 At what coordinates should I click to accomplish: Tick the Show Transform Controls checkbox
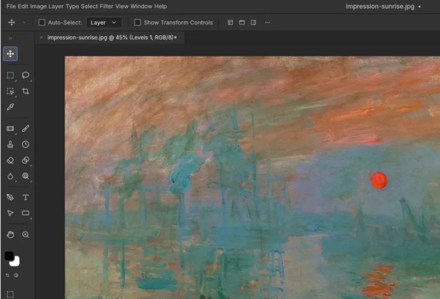coord(137,22)
